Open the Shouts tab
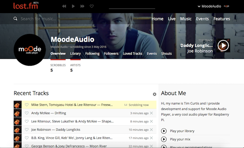Viewport: 244px width, 148px height. 166,54
